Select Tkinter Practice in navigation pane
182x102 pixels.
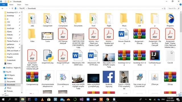[13, 41]
